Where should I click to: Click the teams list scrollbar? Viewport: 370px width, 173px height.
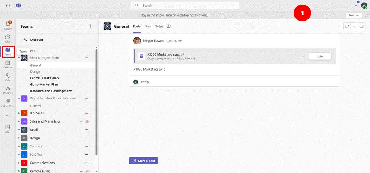[x=96, y=102]
